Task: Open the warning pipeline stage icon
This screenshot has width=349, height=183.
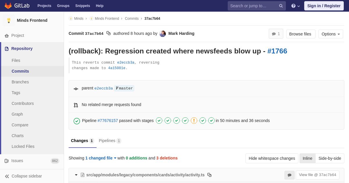Action: click(194, 121)
